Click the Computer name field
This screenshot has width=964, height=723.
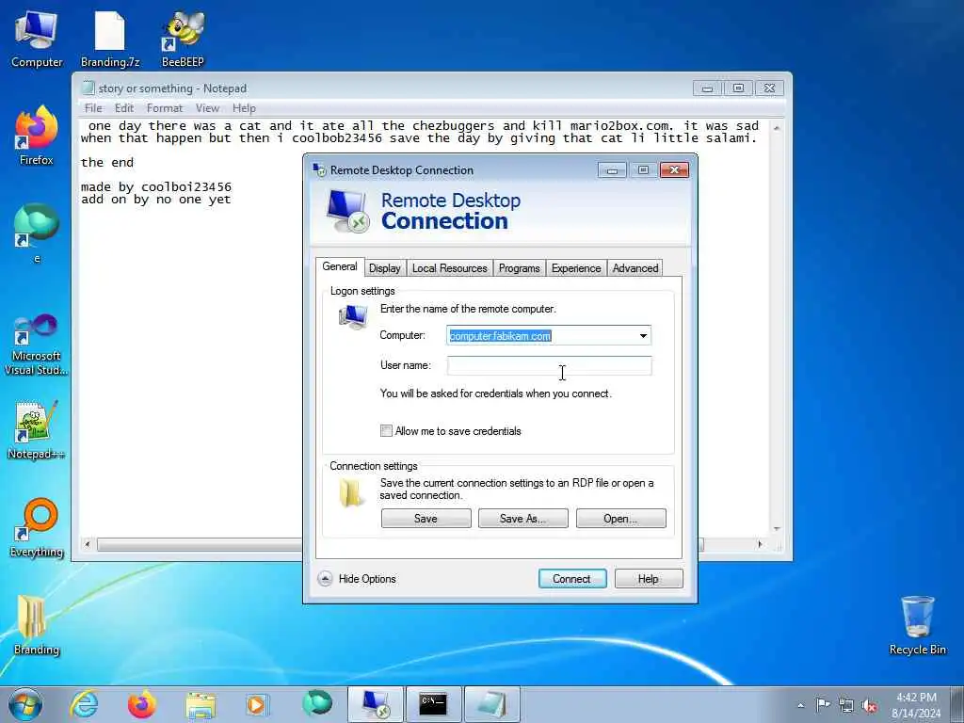[549, 336]
